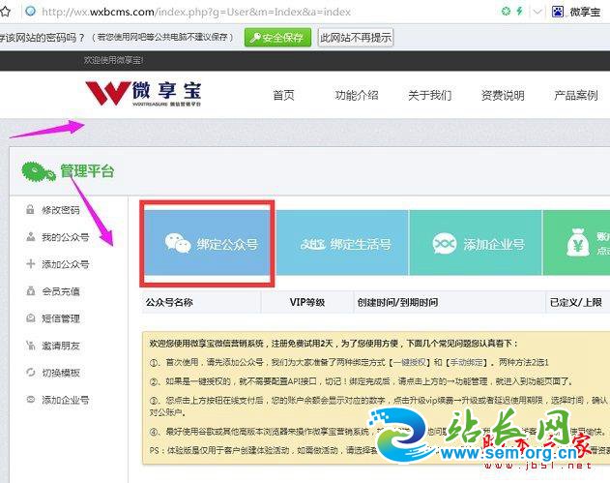
Task: Click the icon beside sidebar 添加企业号
Action: (x=30, y=399)
